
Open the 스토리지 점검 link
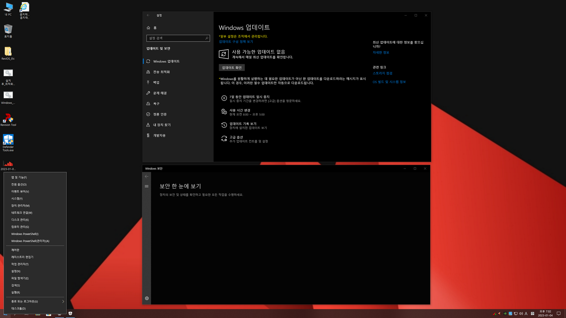[382, 73]
